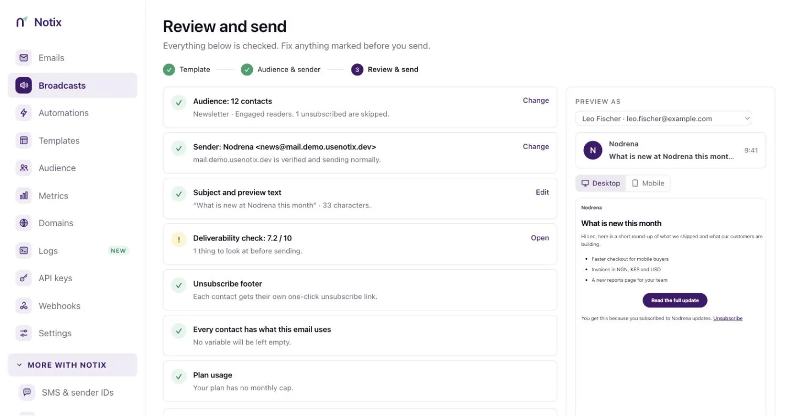The height and width of the screenshot is (416, 793).
Task: Click the green check icon beside Audience: 12 contacts
Action: 178,103
